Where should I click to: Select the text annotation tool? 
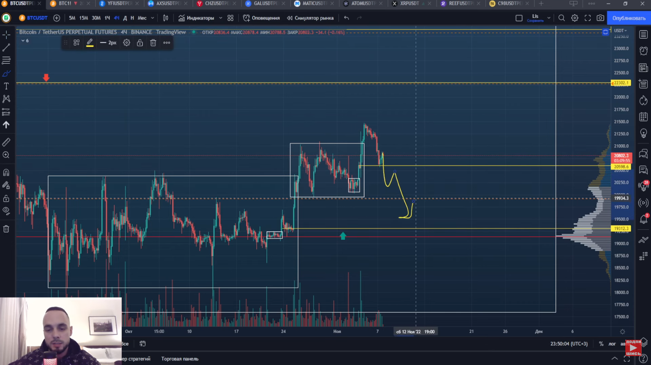6,86
